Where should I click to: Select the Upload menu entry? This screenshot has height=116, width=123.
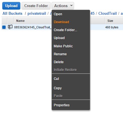(x=59, y=38)
